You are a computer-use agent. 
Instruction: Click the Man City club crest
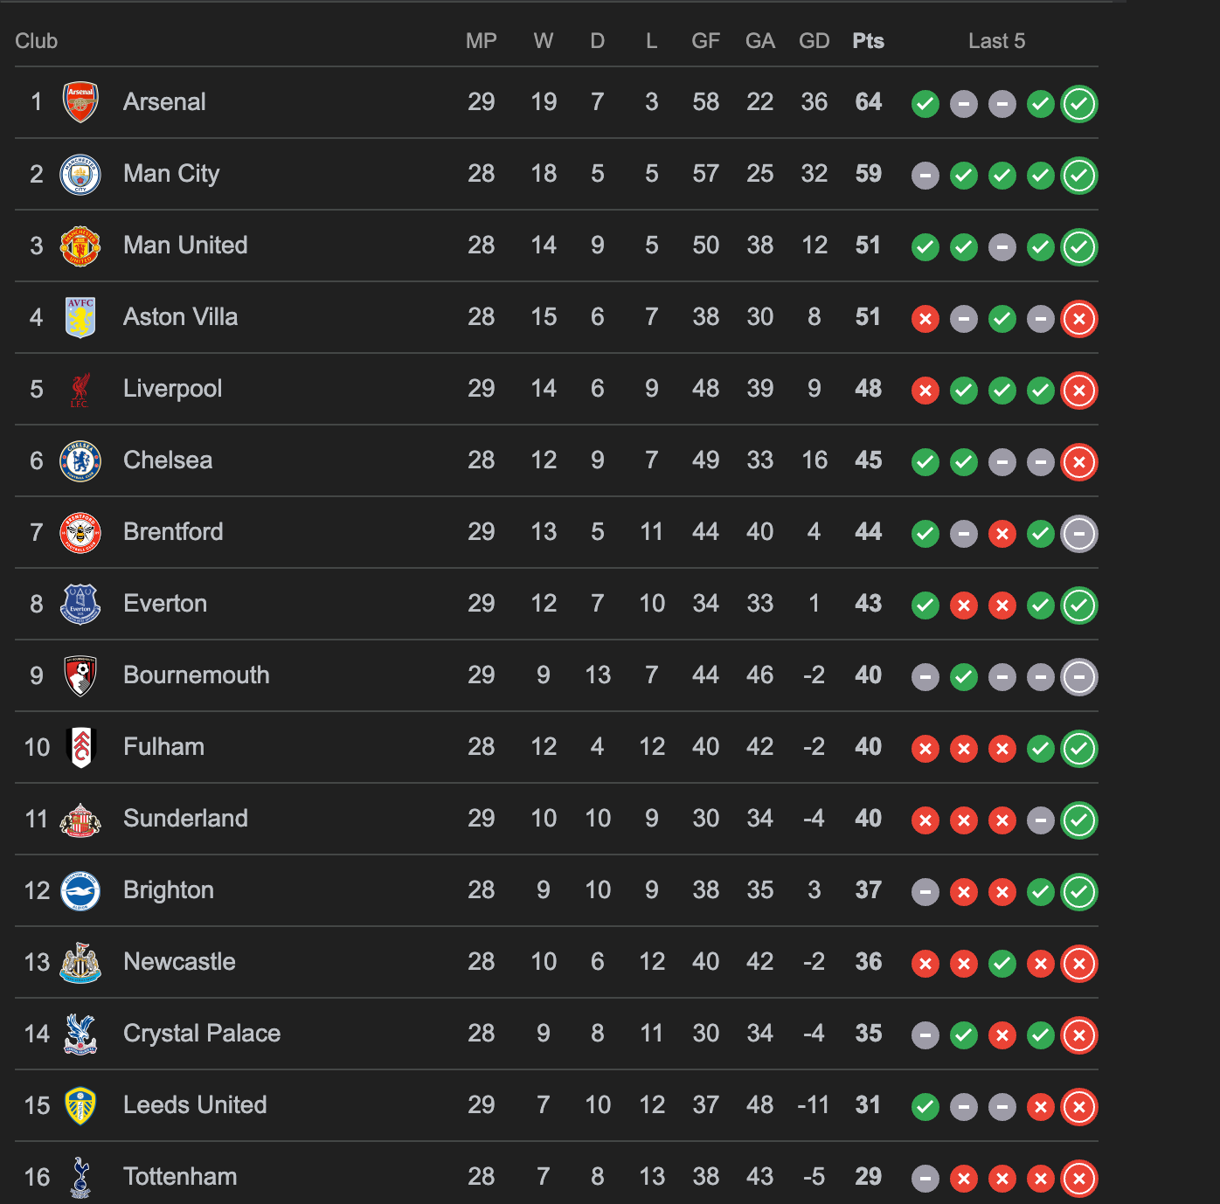[80, 174]
